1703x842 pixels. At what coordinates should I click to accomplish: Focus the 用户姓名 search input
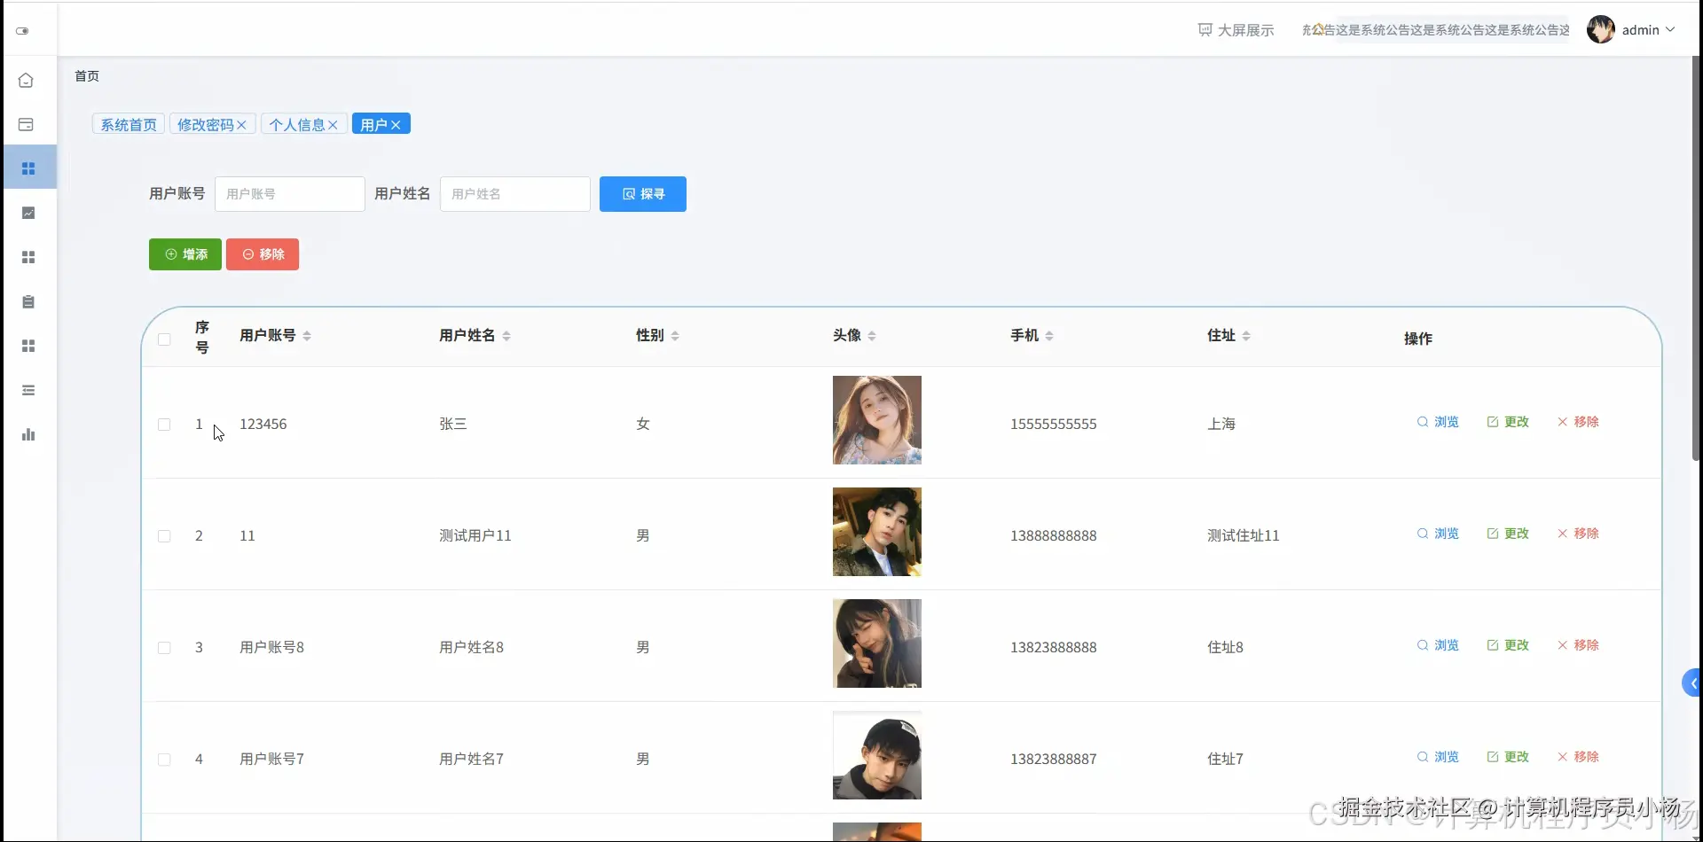coord(515,194)
